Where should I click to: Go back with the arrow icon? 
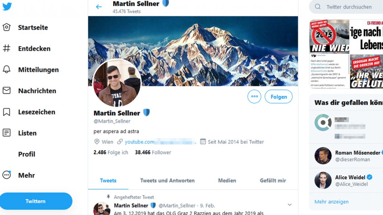click(99, 7)
